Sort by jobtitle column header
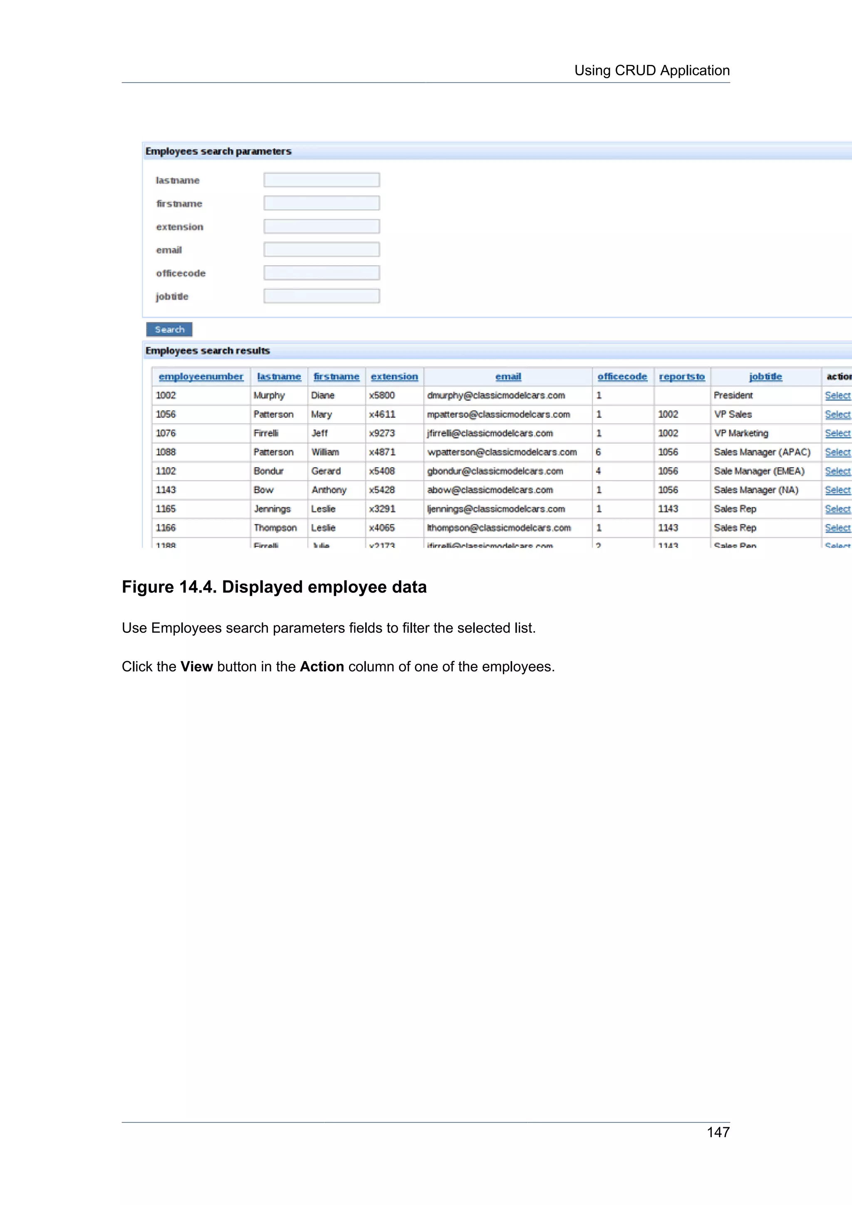Image resolution: width=852 pixels, height=1205 pixels. 765,376
